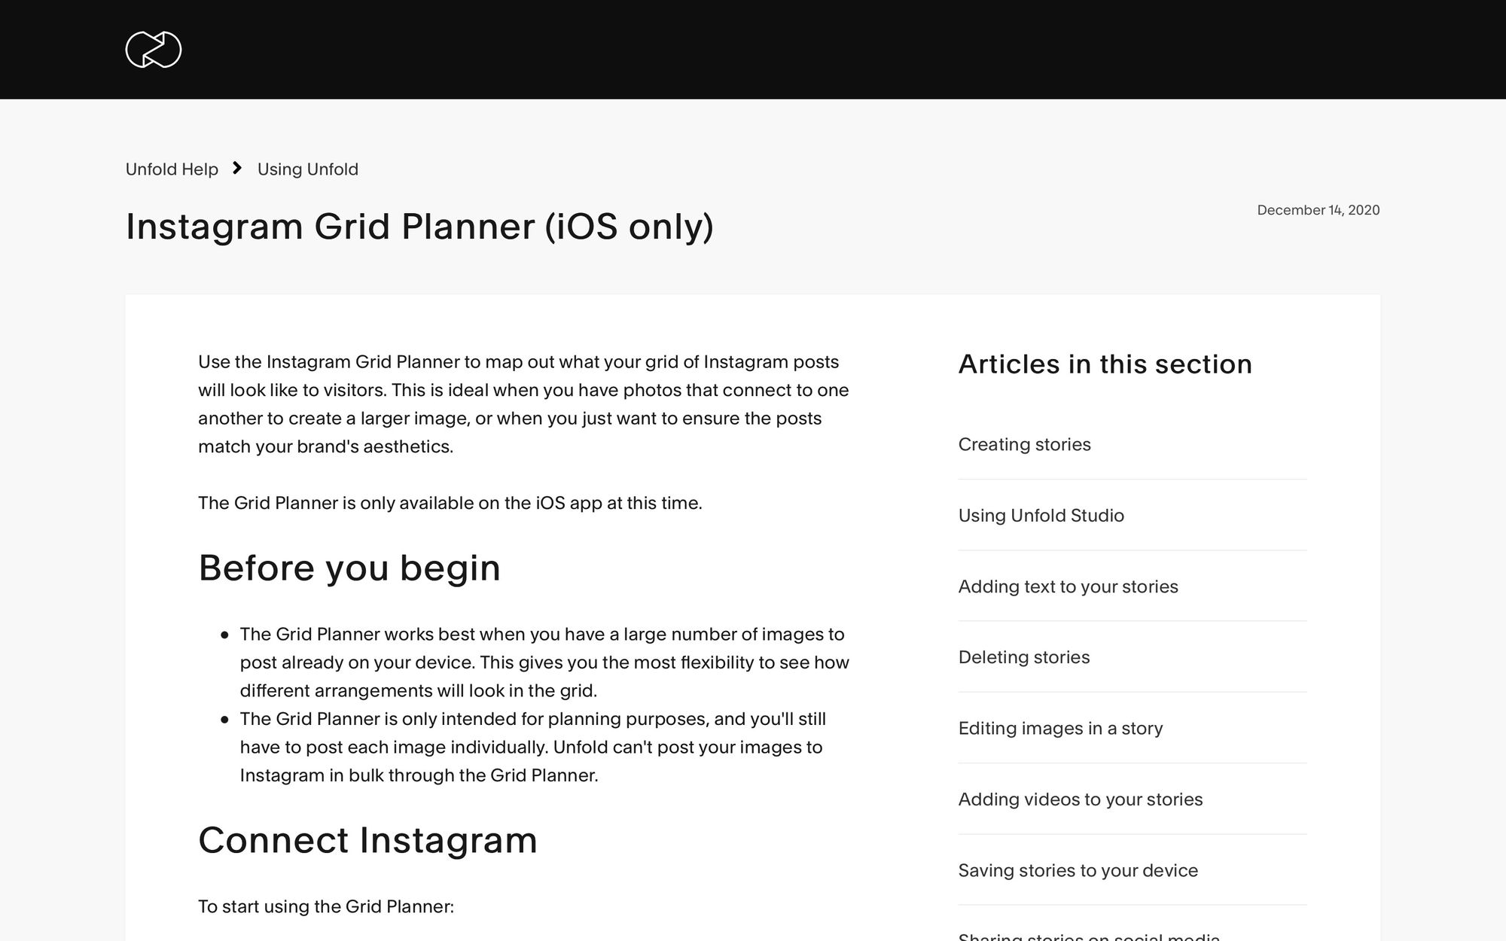Click the first bullet about large number of images
This screenshot has height=941, width=1506.
pos(544,662)
